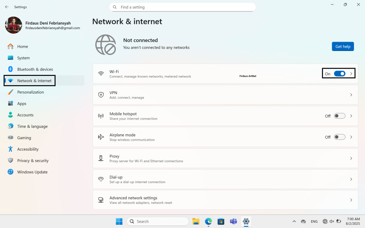This screenshot has height=228, width=365.
Task: Turn on Airplane mode
Action: [339, 136]
